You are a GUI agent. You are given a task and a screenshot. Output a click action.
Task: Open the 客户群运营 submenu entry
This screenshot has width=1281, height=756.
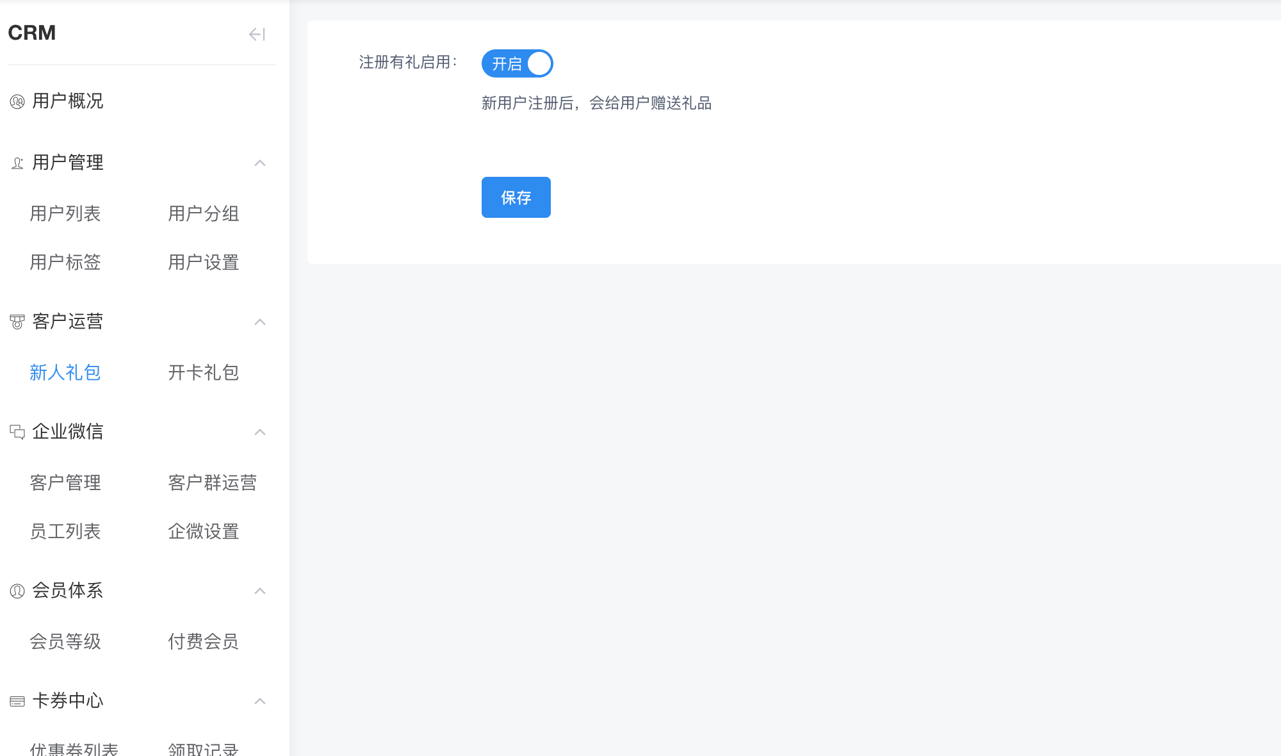212,482
